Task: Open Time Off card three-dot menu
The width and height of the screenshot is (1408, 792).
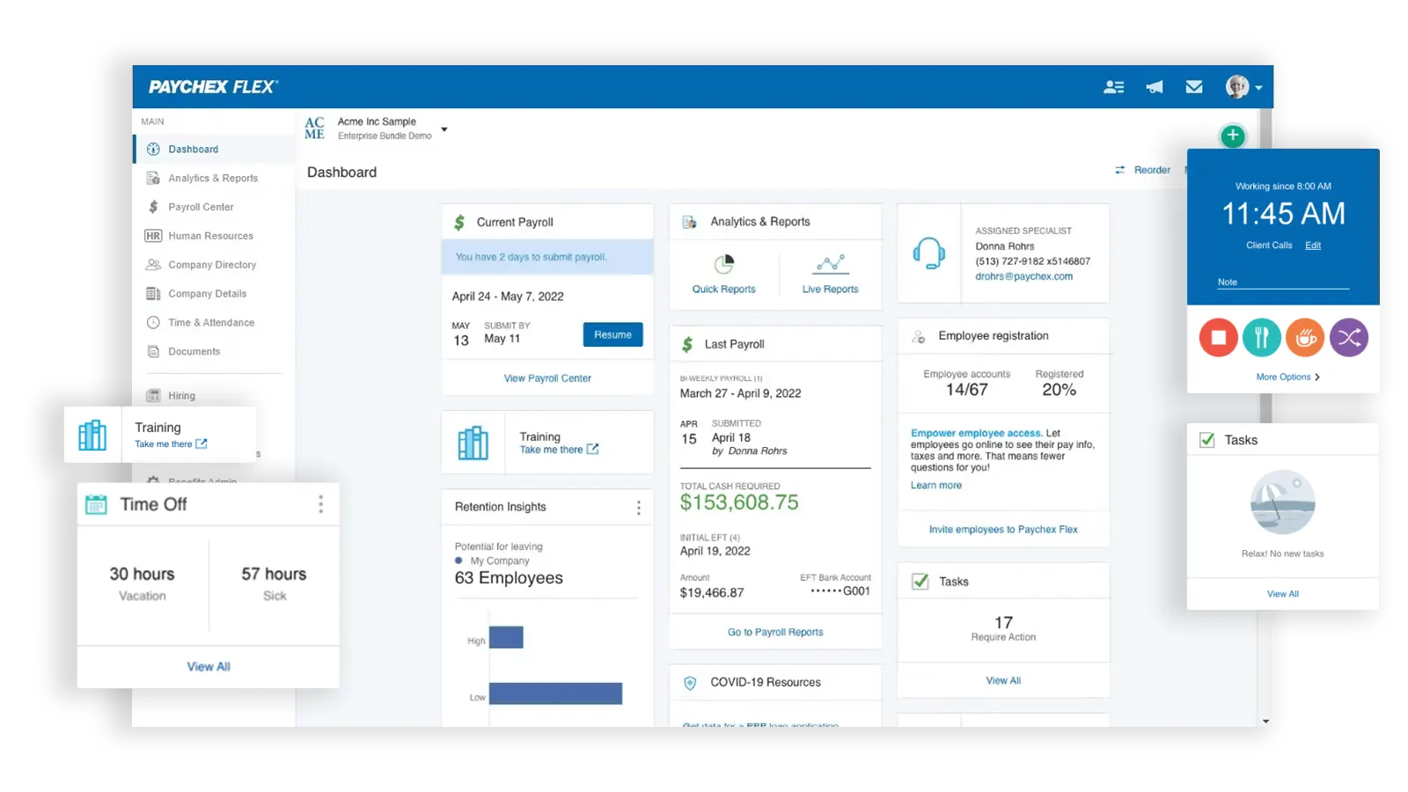Action: click(x=320, y=504)
